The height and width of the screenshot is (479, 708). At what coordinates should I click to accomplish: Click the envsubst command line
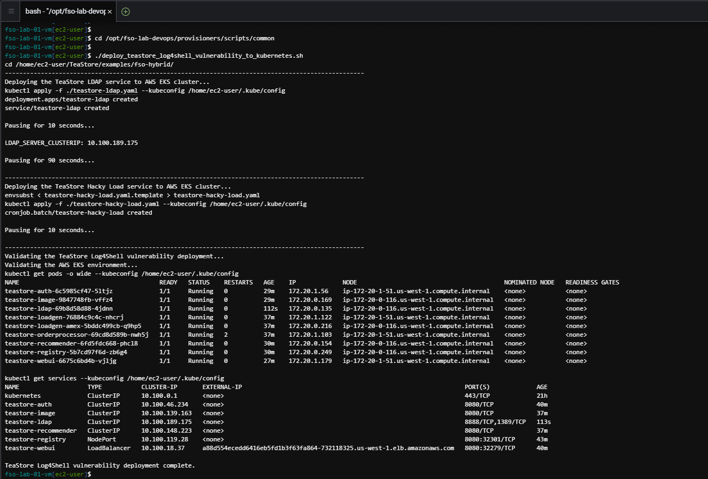132,195
